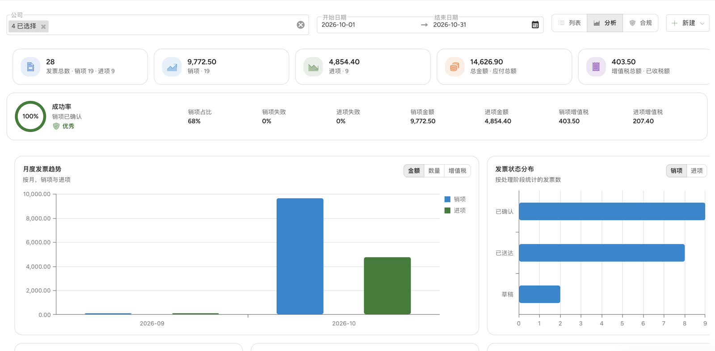
Task: Click the 销项金额 9,772.50 stat
Action: coord(423,117)
